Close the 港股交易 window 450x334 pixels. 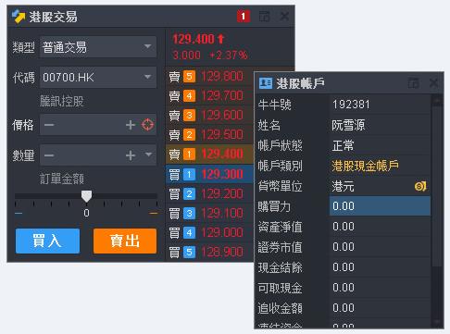click(284, 17)
